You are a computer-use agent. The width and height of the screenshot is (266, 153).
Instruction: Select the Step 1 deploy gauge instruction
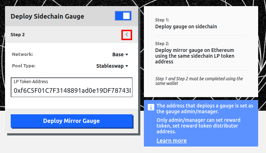186,27
